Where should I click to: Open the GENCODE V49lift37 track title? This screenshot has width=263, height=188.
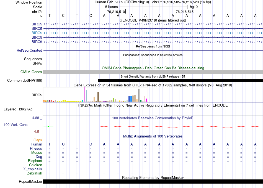[x=153, y=20]
